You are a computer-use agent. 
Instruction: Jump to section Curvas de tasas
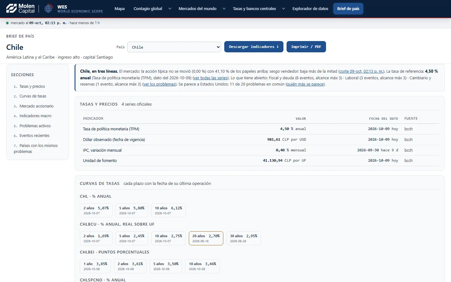pyautogui.click(x=33, y=96)
